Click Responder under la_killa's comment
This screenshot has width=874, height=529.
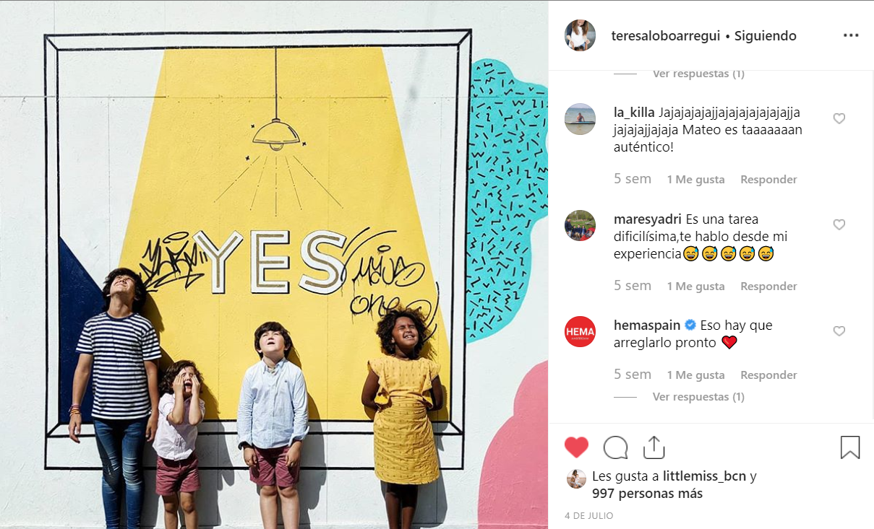(x=768, y=180)
